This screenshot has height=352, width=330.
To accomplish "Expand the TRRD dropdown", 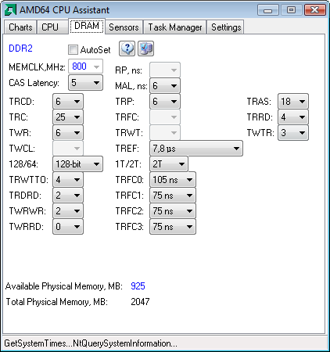I will coord(293,117).
